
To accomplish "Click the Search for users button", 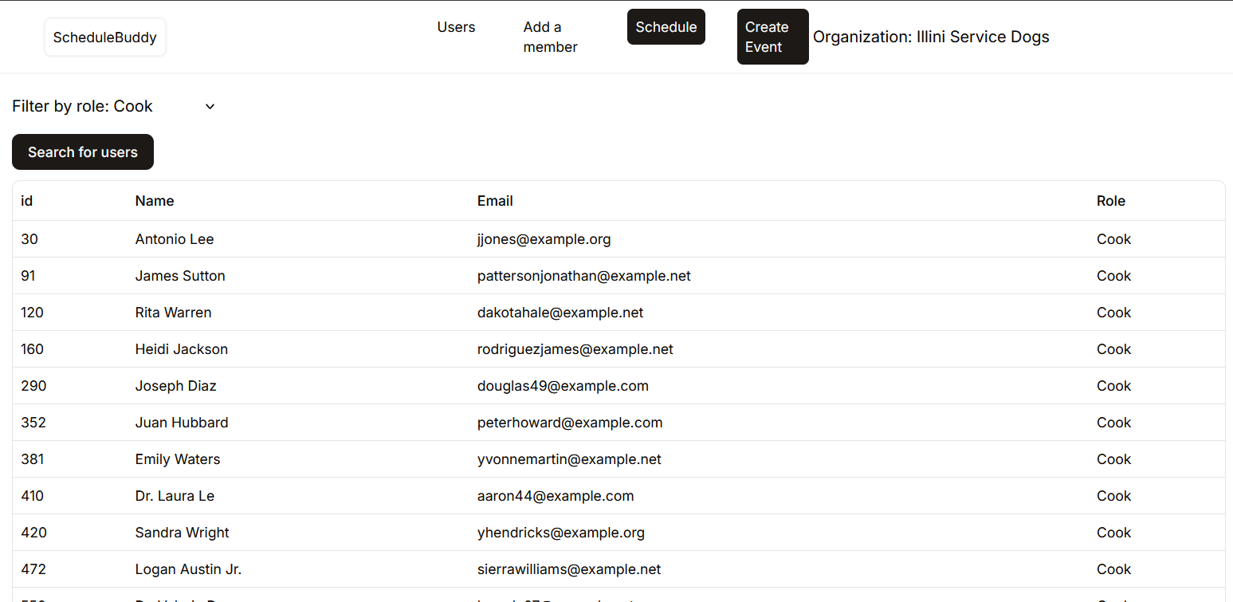I will click(82, 151).
